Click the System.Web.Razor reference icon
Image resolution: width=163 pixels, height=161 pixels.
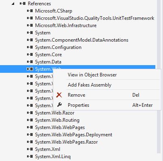click(30, 112)
